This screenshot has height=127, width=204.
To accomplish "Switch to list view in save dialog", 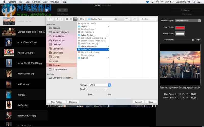I will pos(71,19).
